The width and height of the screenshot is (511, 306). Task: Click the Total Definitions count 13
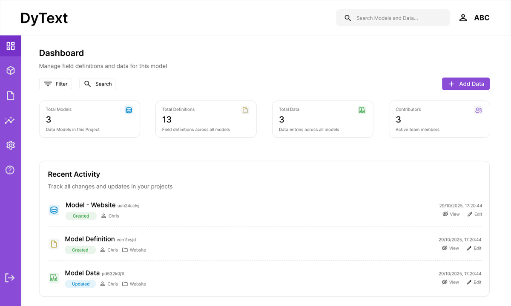coord(167,120)
